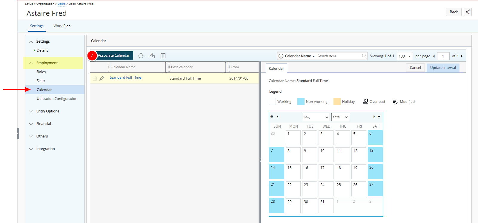Expand the Others section

pyautogui.click(x=31, y=136)
